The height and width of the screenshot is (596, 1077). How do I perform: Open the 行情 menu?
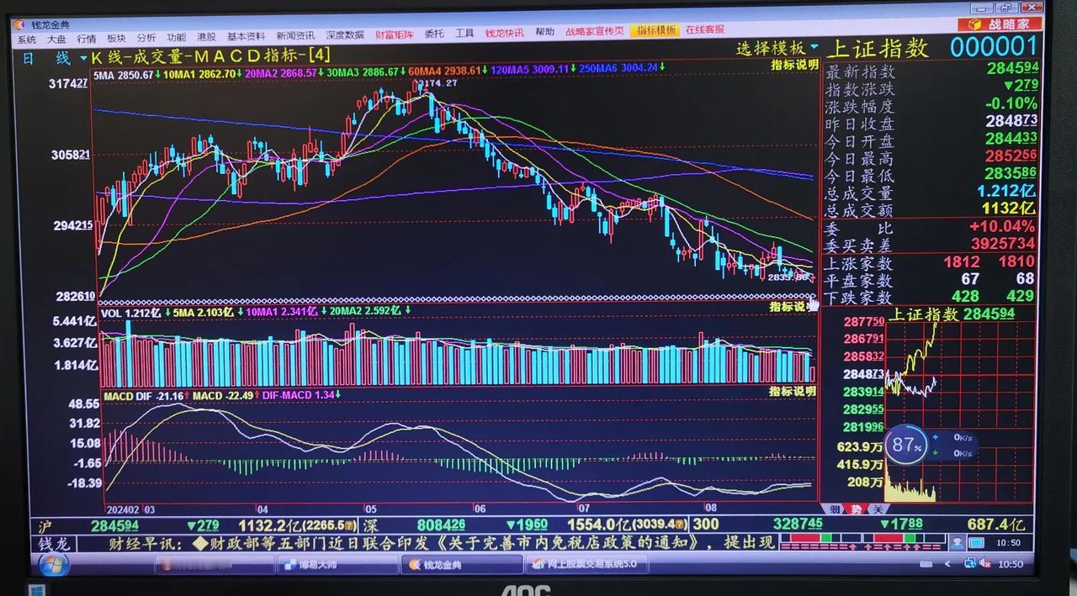pos(87,38)
